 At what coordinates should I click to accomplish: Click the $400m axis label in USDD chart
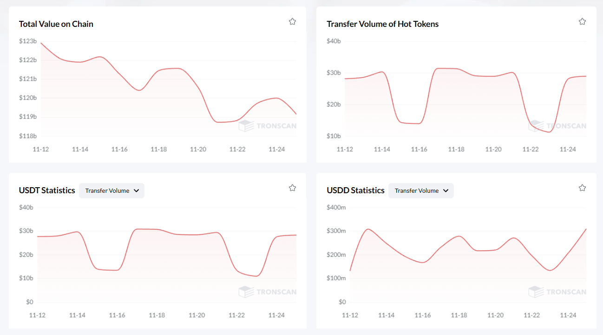[336, 208]
